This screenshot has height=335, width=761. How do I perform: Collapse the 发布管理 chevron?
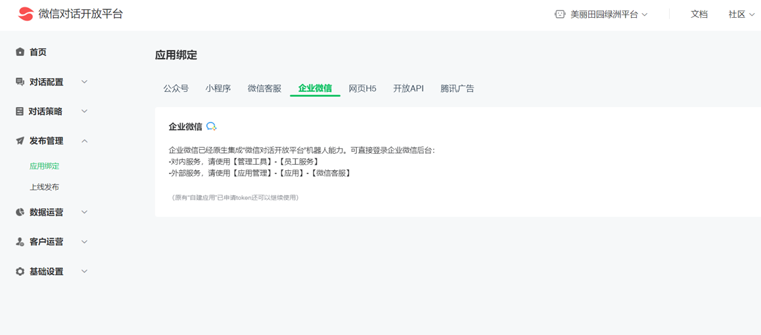click(x=84, y=141)
